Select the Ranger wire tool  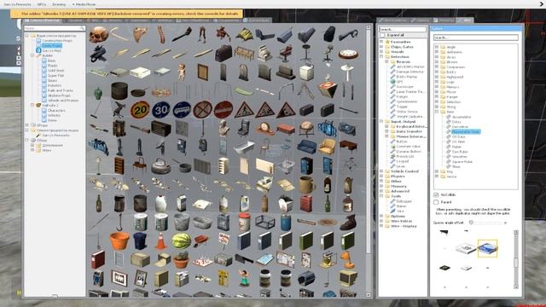(x=402, y=96)
